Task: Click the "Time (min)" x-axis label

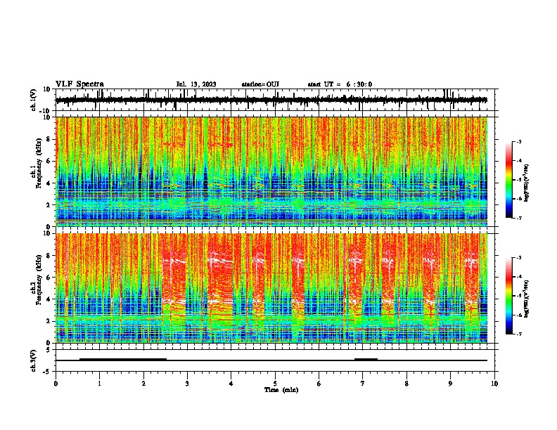Action: coord(281,390)
